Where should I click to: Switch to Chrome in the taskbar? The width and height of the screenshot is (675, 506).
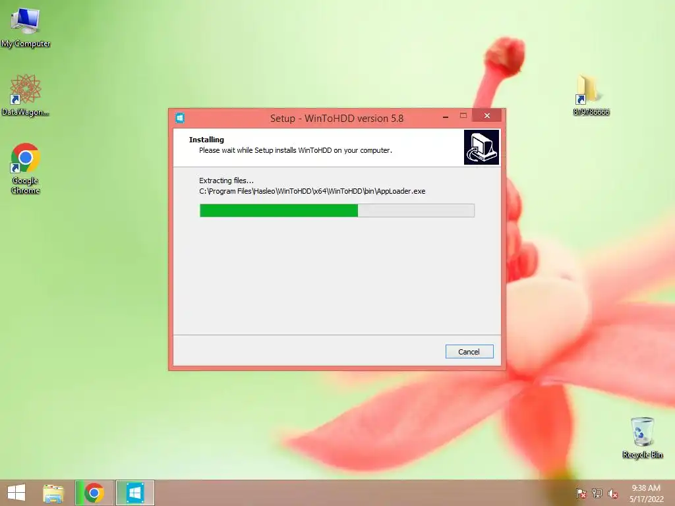point(94,493)
